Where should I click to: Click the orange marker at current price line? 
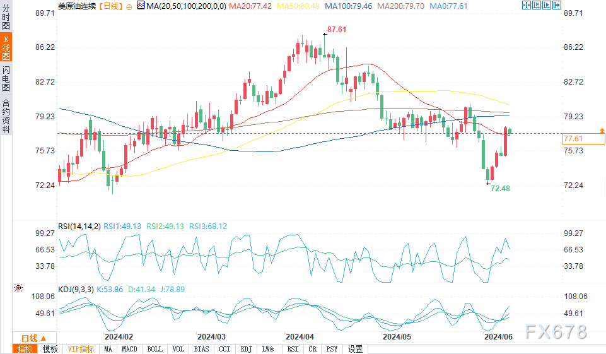pyautogui.click(x=602, y=131)
